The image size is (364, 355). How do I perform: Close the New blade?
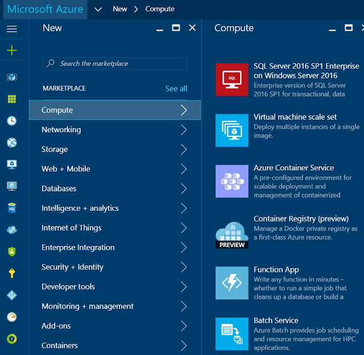click(192, 28)
